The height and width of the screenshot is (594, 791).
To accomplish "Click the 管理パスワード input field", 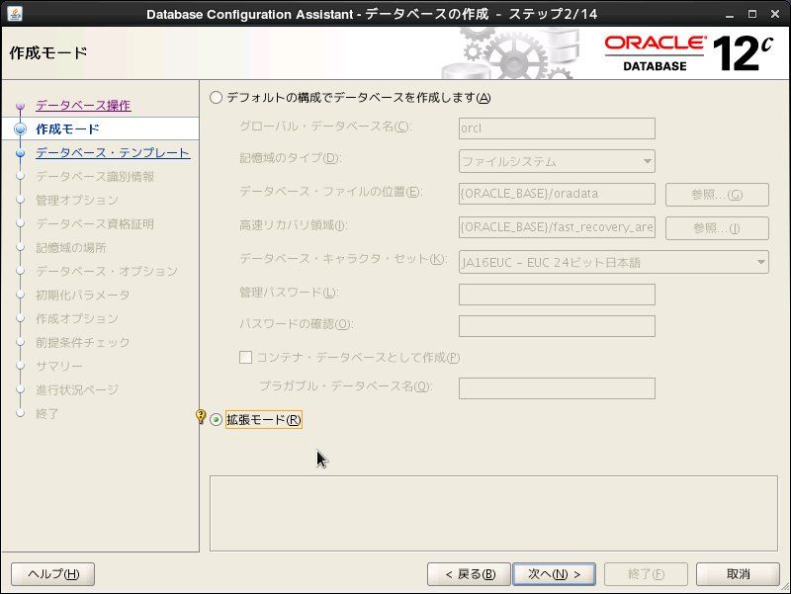I will click(x=557, y=295).
